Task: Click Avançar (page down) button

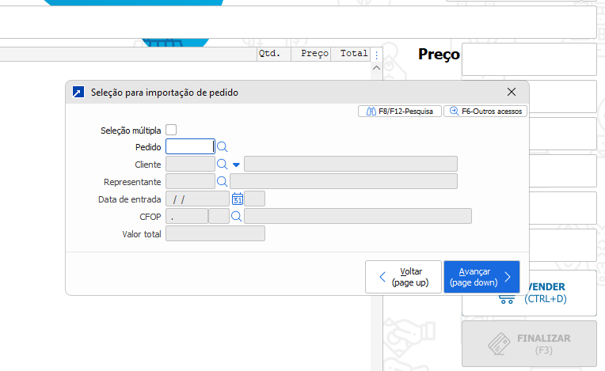Action: (481, 277)
